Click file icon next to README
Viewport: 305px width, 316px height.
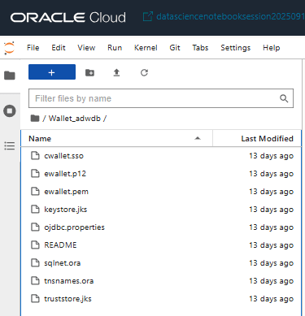[x=35, y=245]
